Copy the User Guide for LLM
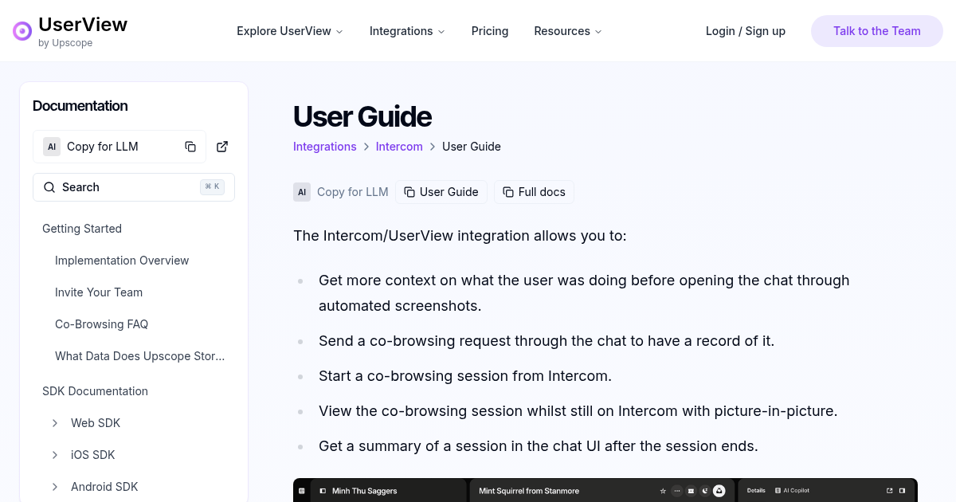Viewport: 956px width, 502px height. [441, 192]
